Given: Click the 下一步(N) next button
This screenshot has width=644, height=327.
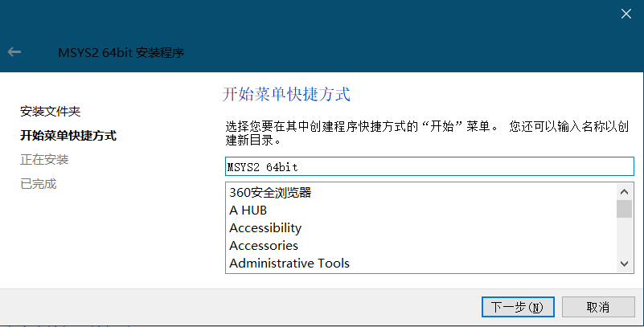Looking at the screenshot, I should [x=518, y=307].
